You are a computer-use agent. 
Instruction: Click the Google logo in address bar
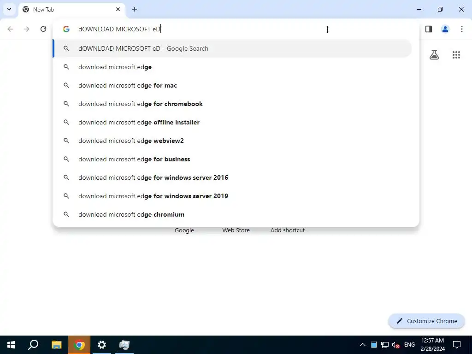(x=66, y=29)
